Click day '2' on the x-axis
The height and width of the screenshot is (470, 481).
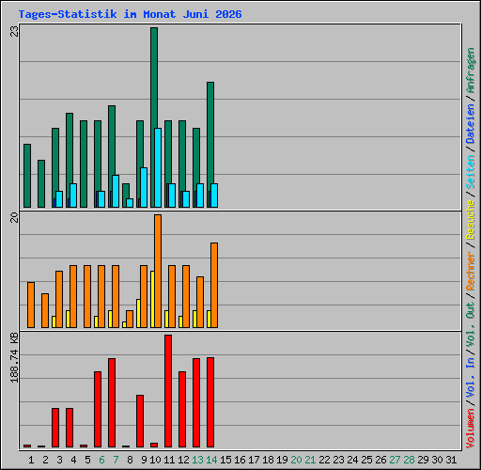point(45,460)
